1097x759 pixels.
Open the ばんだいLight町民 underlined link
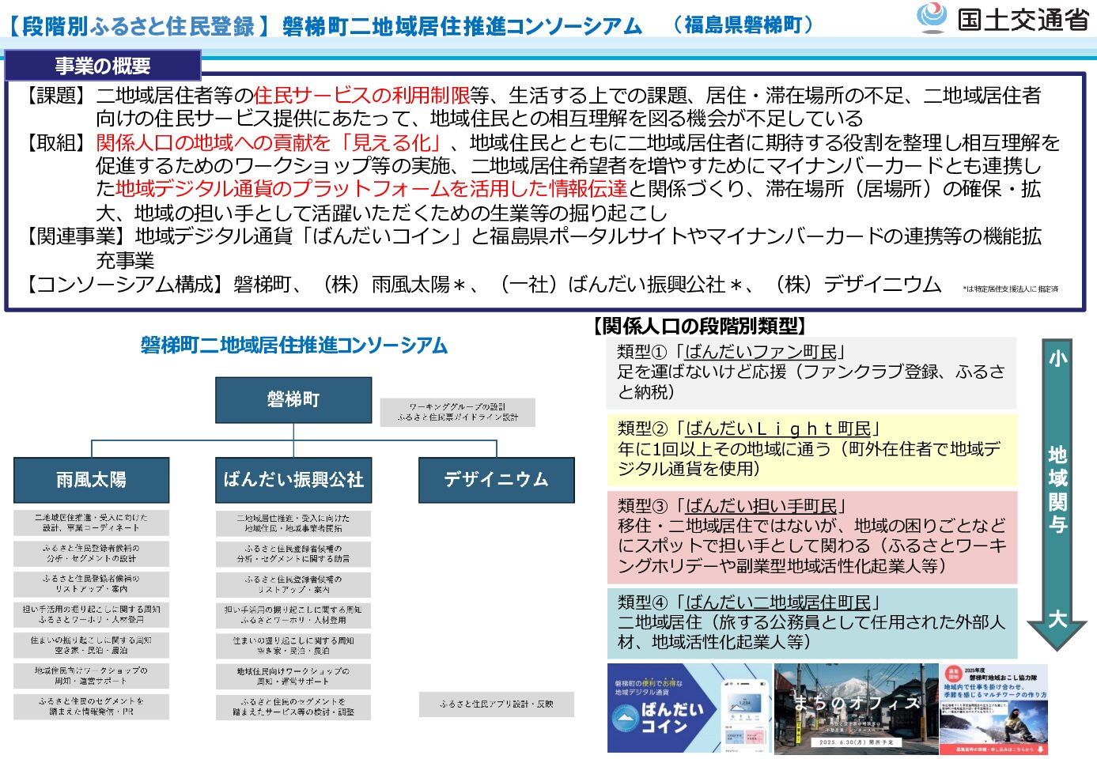777,429
